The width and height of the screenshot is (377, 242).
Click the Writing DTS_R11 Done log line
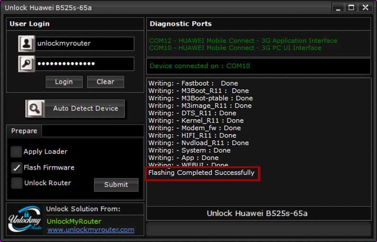pos(192,113)
